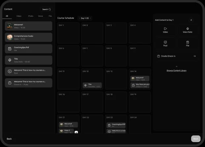Select the Day 11 cell
The width and height of the screenshot is (205, 147).
pos(68,79)
